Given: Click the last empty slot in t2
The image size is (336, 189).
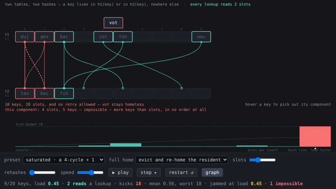Looking at the screenshot, I should (201, 93).
